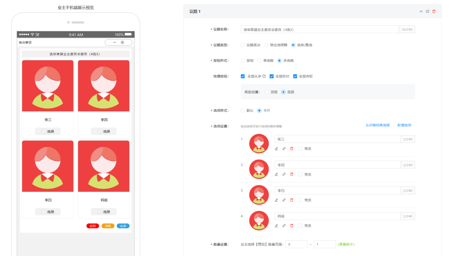Select the 议题表决 topic type radio button
Viewport: 452px width, 256px height.
coord(243,45)
